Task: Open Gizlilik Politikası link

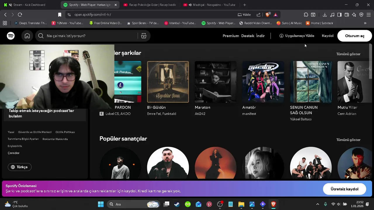Action: (x=65, y=132)
